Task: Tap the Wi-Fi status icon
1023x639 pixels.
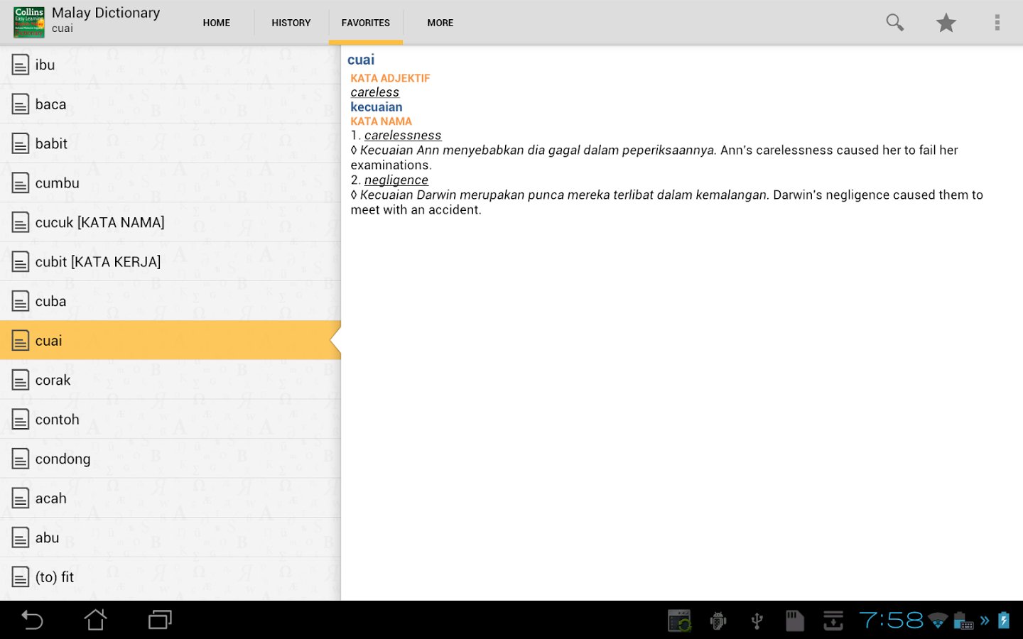Action: coord(938,621)
